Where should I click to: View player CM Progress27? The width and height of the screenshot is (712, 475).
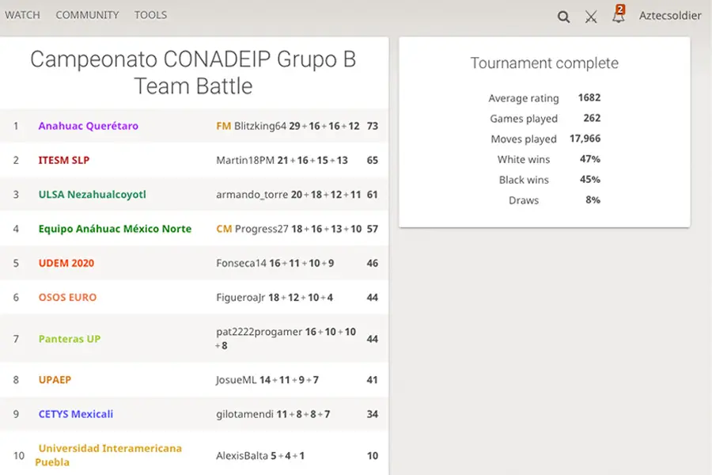pos(252,229)
